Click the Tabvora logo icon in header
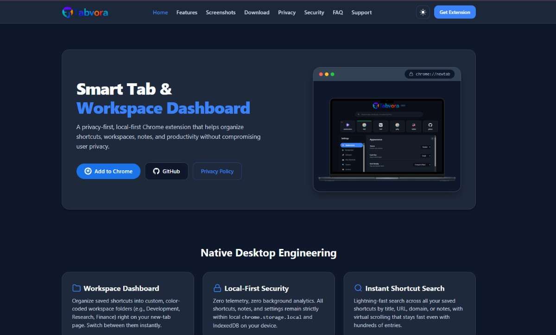 68,12
